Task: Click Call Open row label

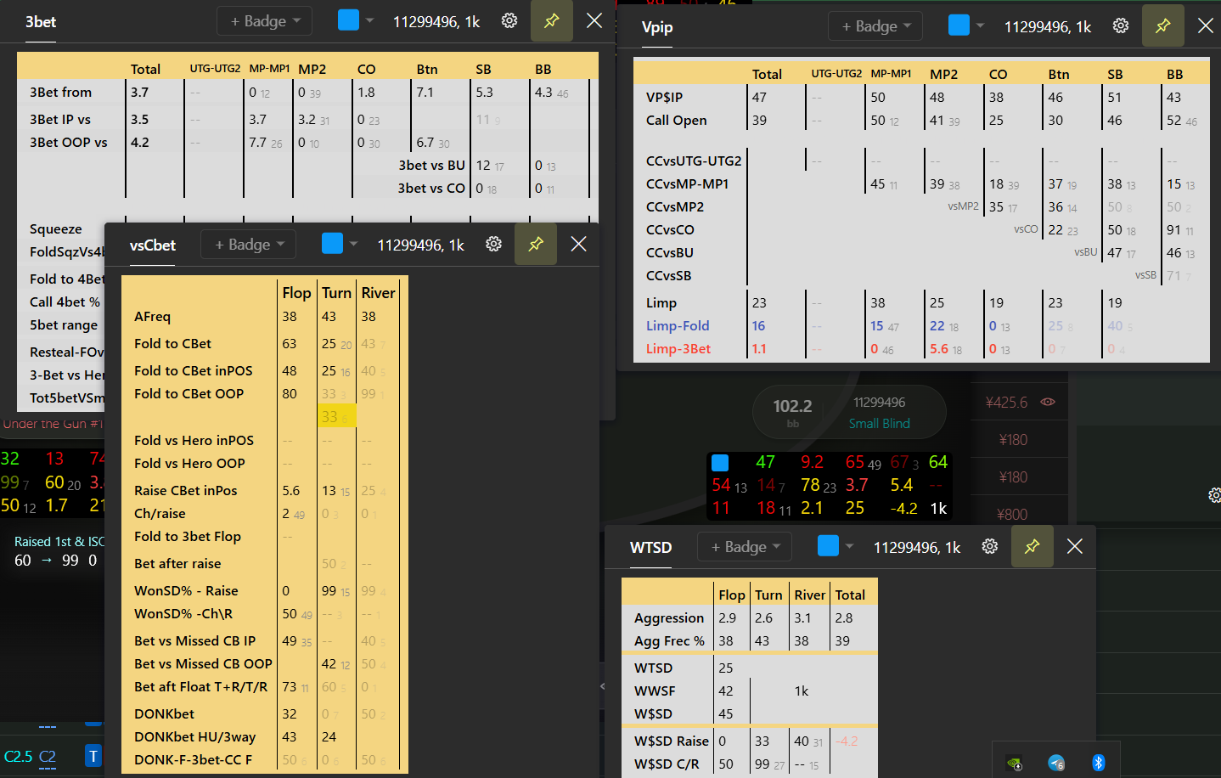Action: tap(676, 121)
